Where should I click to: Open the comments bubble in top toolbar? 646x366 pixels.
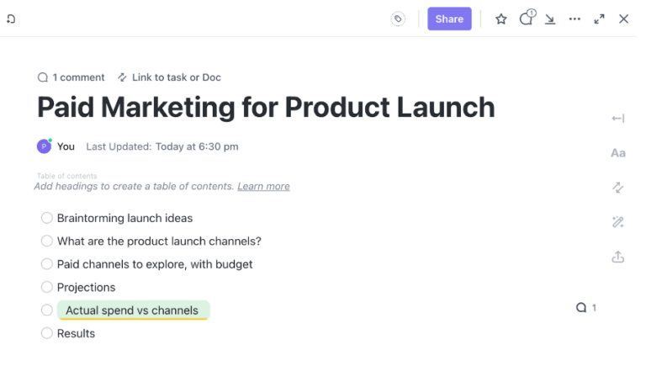click(x=527, y=19)
